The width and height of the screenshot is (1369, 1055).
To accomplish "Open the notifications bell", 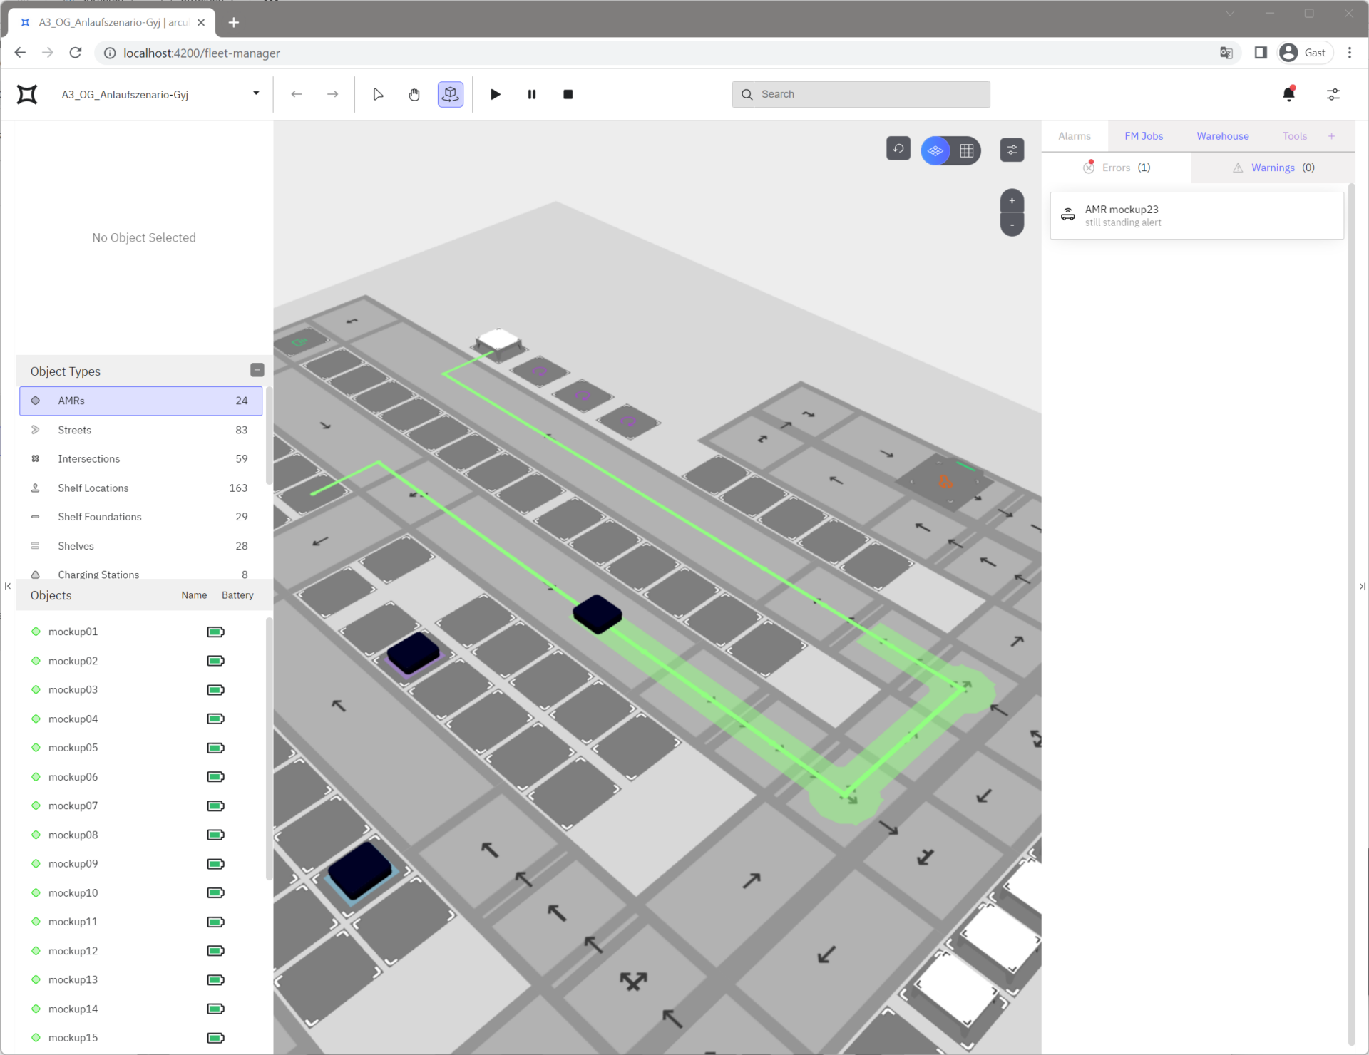I will [x=1288, y=94].
